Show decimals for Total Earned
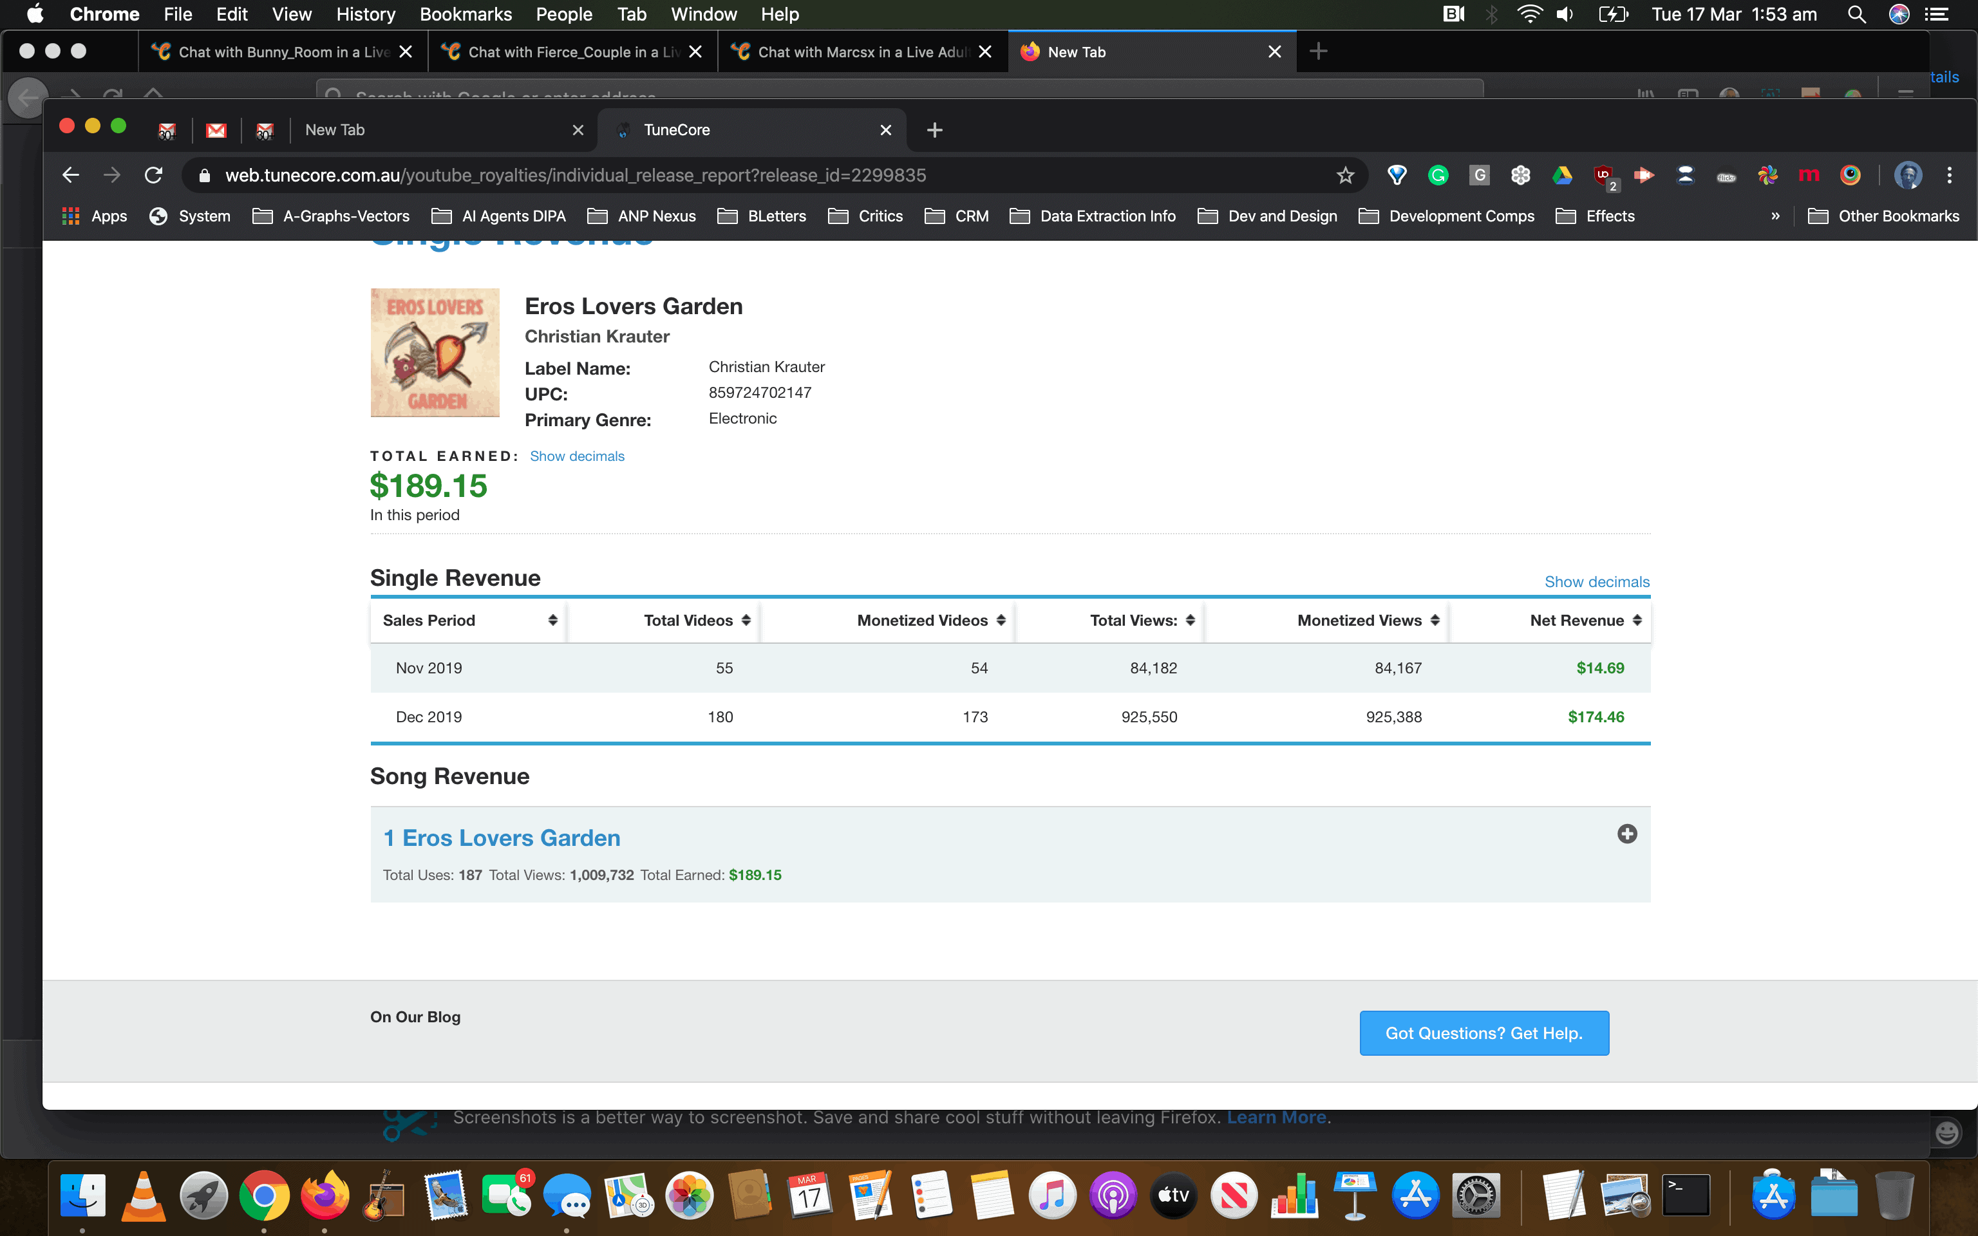 coord(577,456)
